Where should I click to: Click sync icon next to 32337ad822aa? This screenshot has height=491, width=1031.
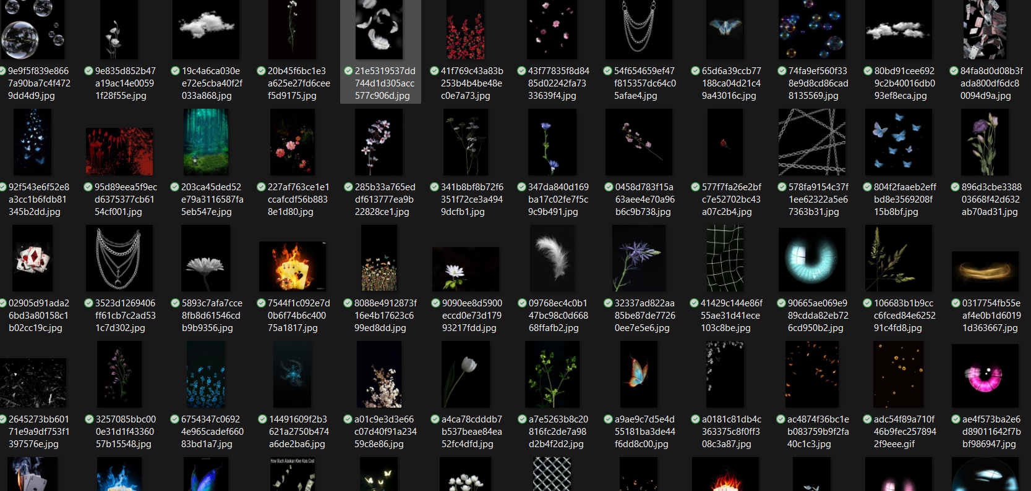tap(609, 303)
